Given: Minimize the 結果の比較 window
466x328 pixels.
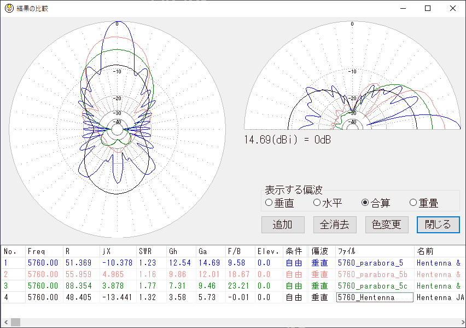Looking at the screenshot, I should pos(403,8).
